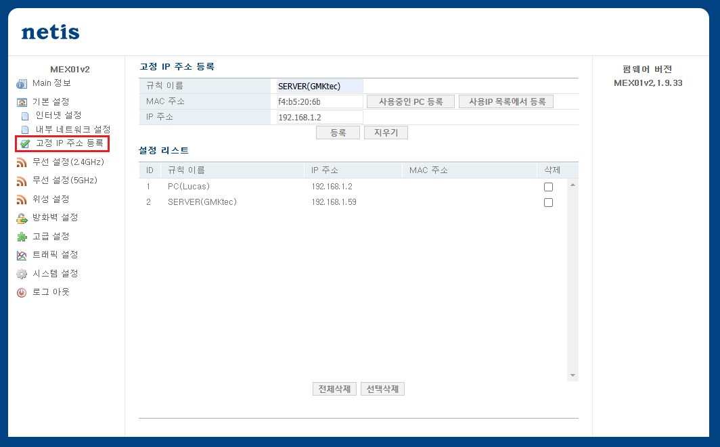Click the 무선 설정(5GHz) wireless icon
Viewport: 720px width, 447px height.
(x=22, y=181)
